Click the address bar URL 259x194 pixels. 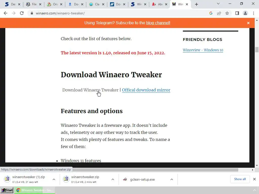click(60, 13)
